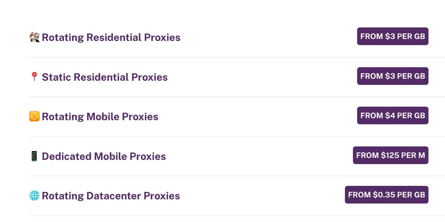Viewport: 445px width, 222px height.
Task: Click the red pin icon beside Static Residential
Action: 34,77
